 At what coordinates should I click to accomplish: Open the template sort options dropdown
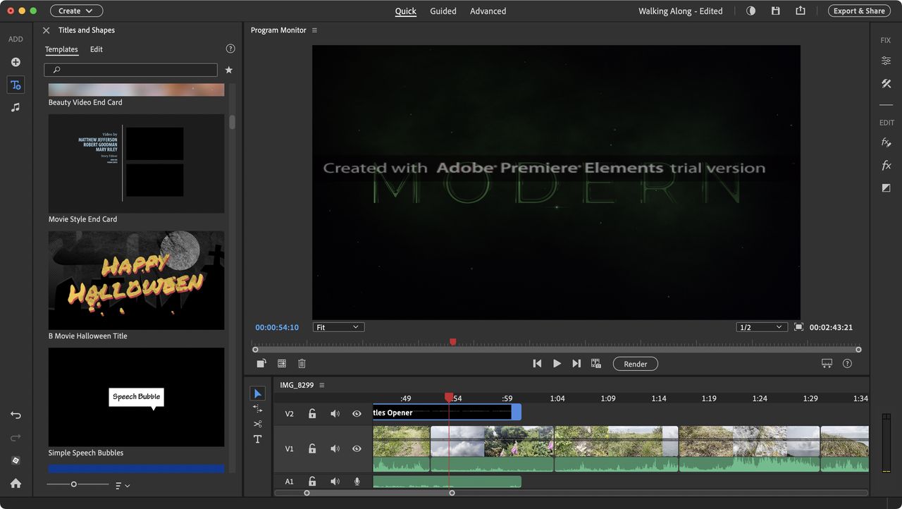(x=123, y=485)
